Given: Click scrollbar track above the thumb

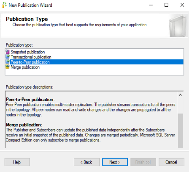Looking at the screenshot, I should click(x=181, y=105).
